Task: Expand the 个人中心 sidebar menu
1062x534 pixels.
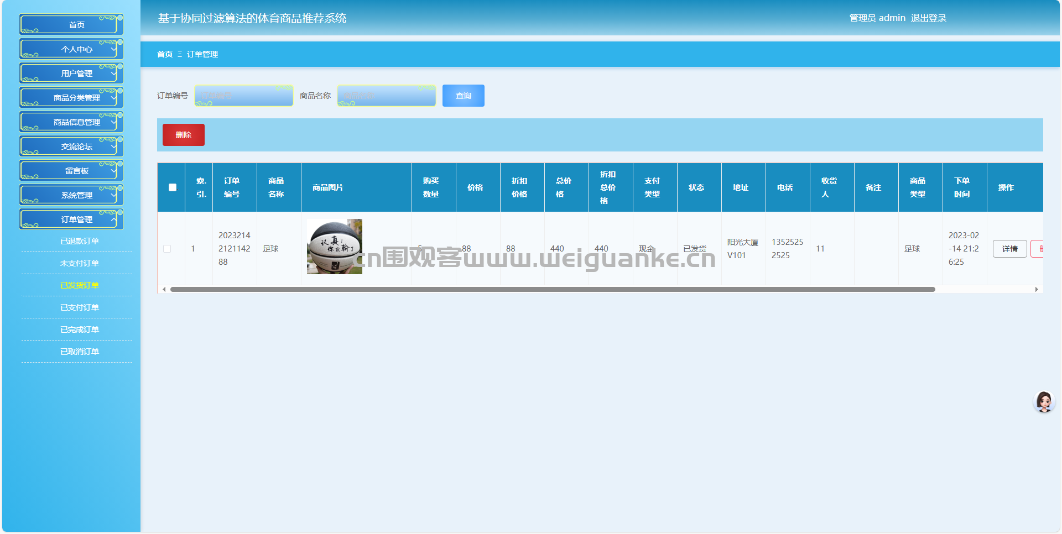Action: [71, 49]
